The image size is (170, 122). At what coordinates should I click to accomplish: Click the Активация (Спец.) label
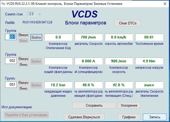point(119,96)
